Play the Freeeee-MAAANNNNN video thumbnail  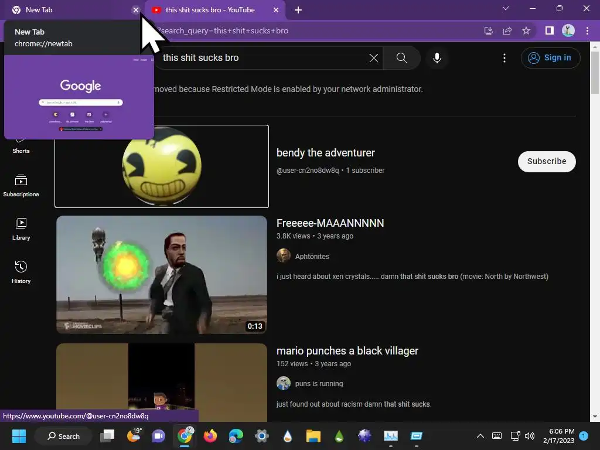[162, 275]
